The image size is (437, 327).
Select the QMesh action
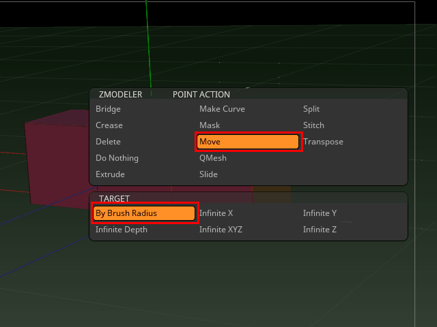(x=213, y=158)
